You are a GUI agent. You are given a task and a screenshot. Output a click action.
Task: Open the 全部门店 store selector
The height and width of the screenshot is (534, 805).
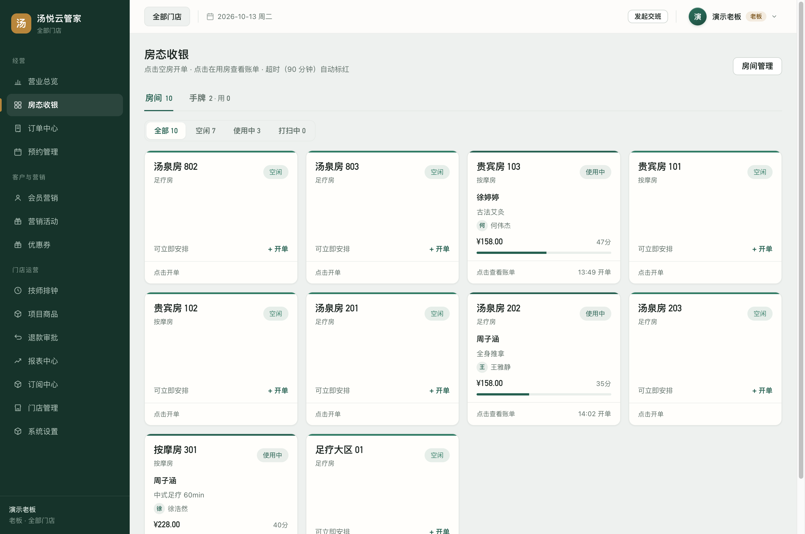[167, 16]
